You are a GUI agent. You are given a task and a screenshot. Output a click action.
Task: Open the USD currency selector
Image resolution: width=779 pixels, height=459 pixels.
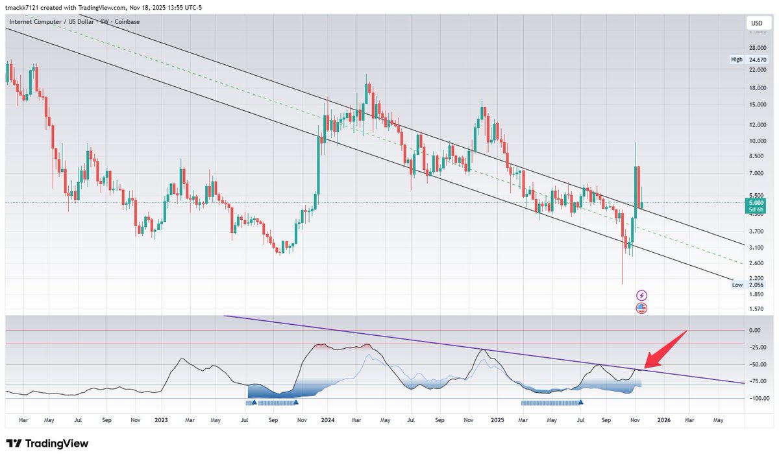[x=758, y=22]
